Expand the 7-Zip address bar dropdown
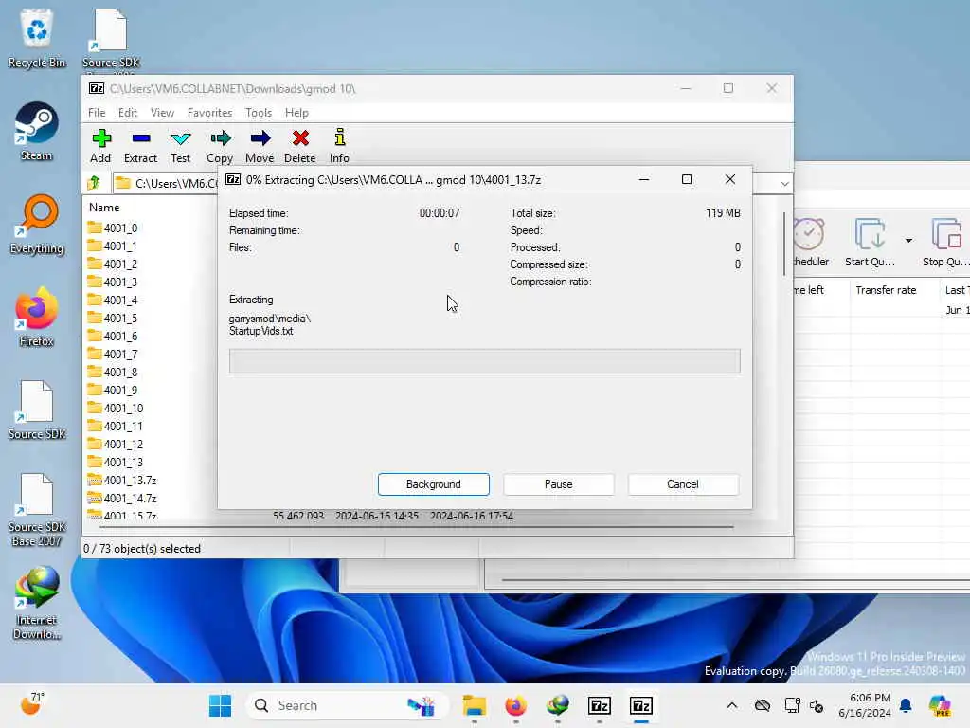Image resolution: width=970 pixels, height=728 pixels. pyautogui.click(x=784, y=183)
